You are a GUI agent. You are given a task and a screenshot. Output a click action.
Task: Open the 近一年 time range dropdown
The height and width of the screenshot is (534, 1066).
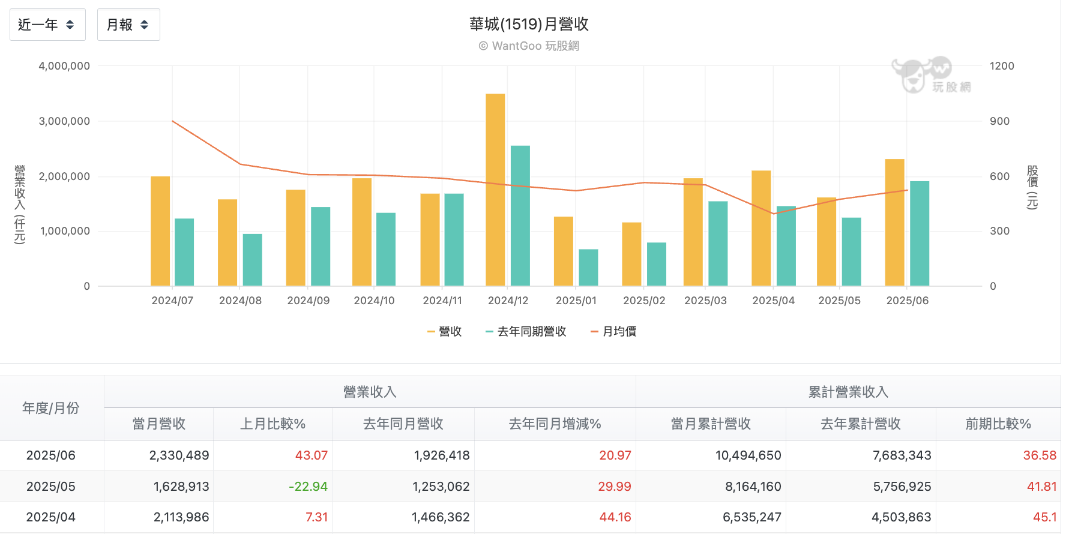click(47, 25)
